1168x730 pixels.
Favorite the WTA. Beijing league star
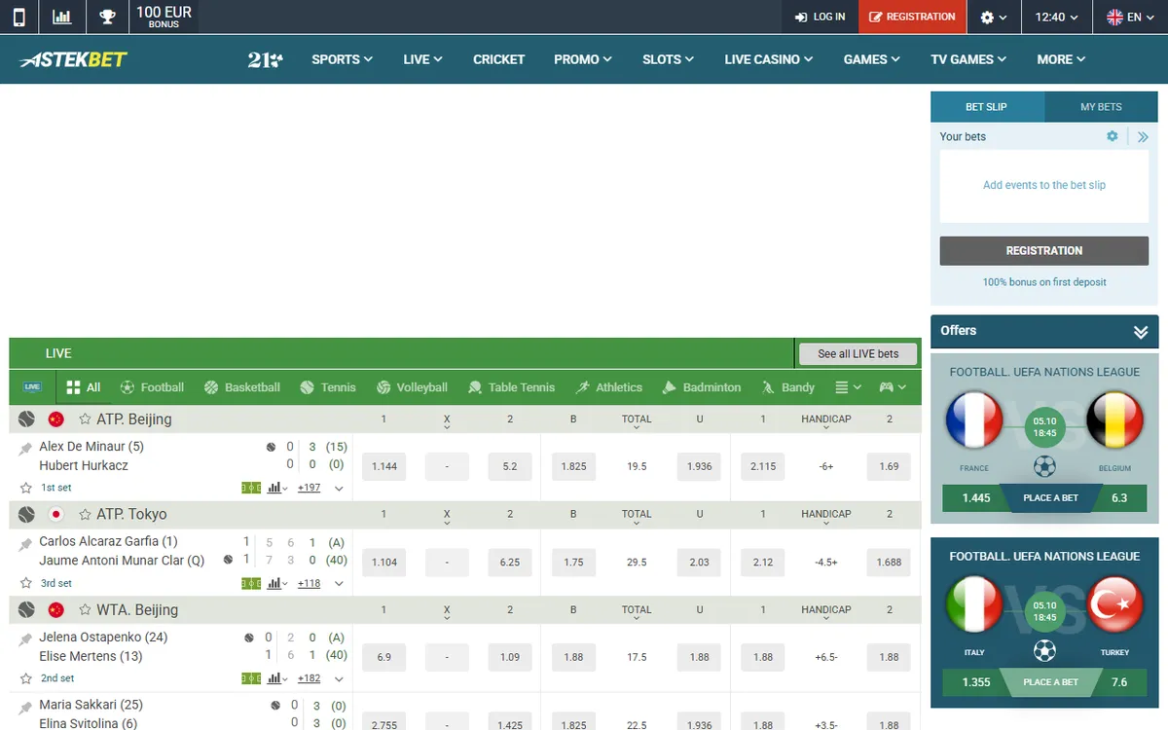[x=85, y=610]
